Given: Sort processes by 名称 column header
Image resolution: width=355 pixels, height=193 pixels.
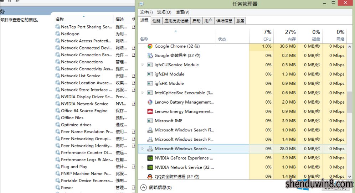Looking at the screenshot, I should coord(177,36).
